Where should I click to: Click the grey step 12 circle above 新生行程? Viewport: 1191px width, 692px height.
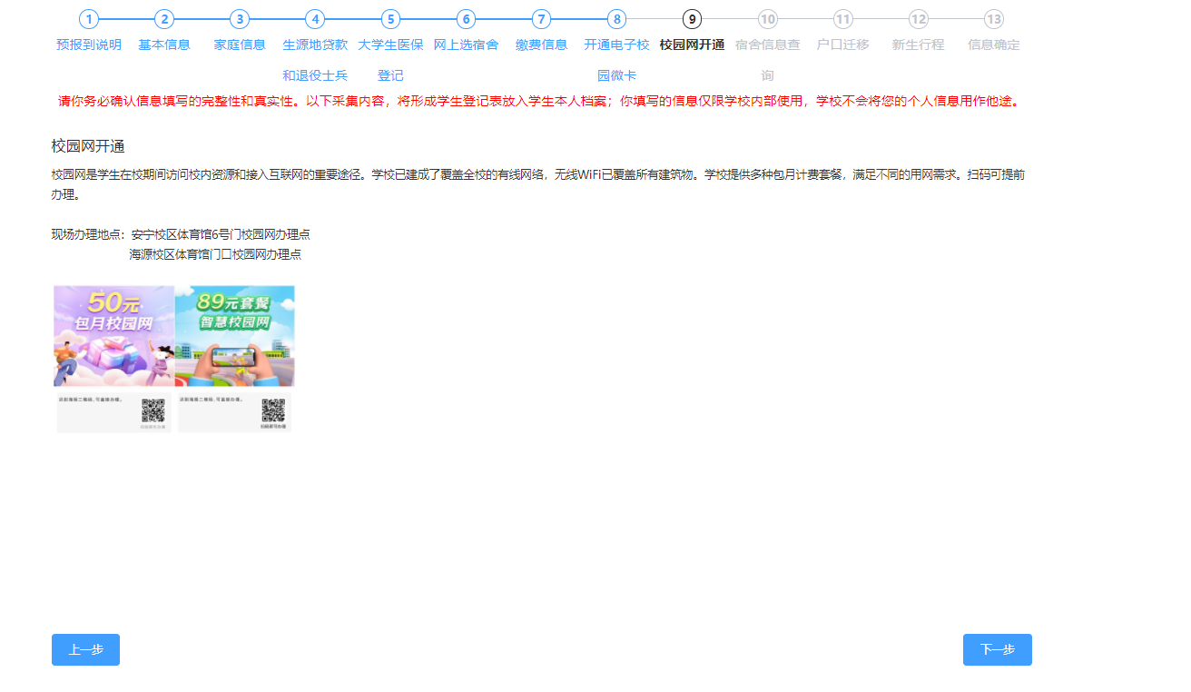tap(918, 16)
